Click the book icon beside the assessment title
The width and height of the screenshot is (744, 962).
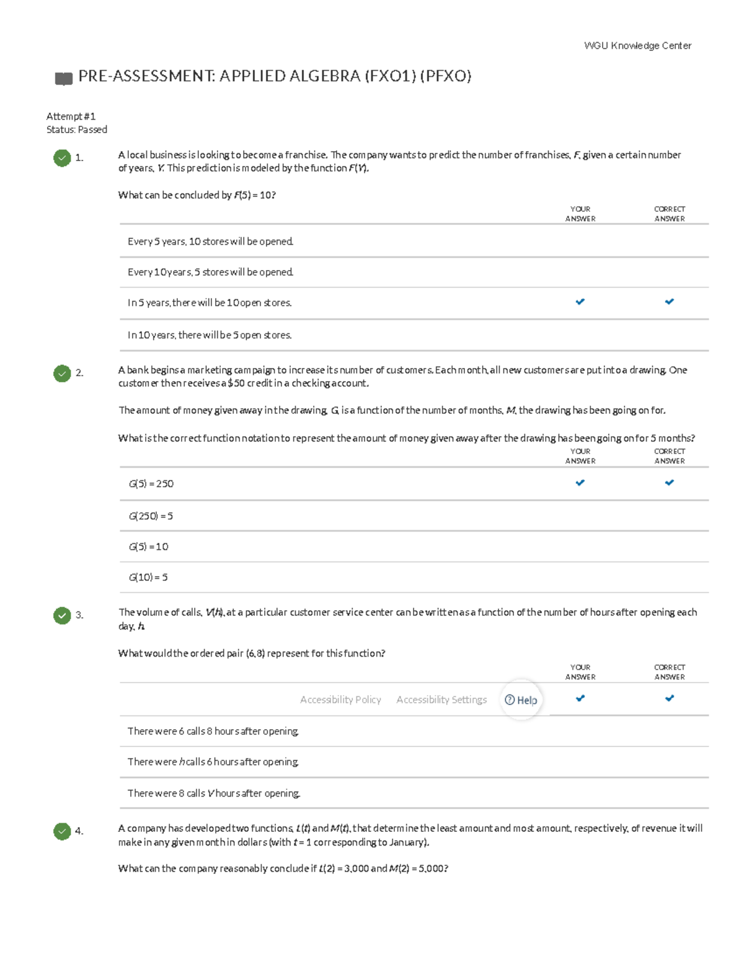(x=63, y=78)
